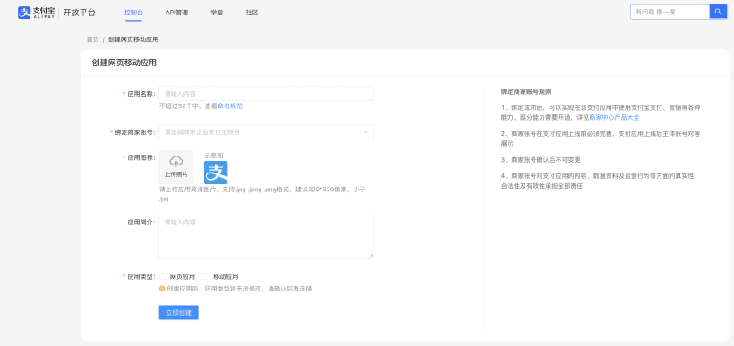
Task: Go to 首页 in the breadcrumb
Action: tap(93, 39)
